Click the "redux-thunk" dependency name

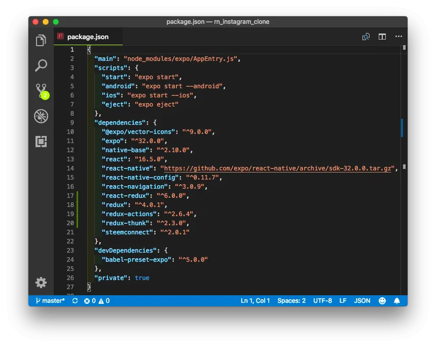125,223
